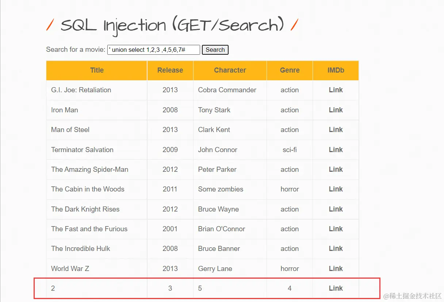Select the title Terminator Salvation
Screen dimensions: 444x302
tap(82, 150)
